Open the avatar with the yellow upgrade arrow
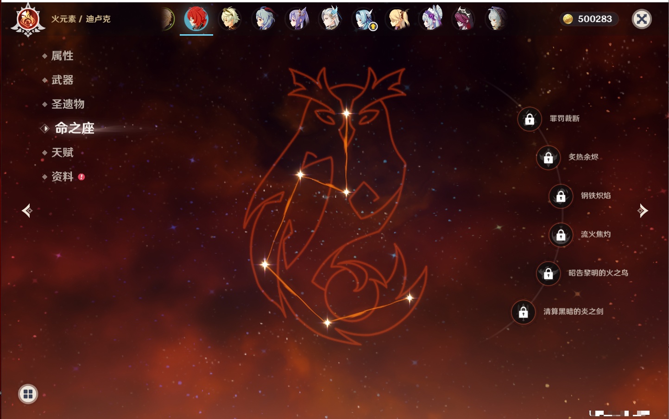669x419 pixels. tap(364, 19)
